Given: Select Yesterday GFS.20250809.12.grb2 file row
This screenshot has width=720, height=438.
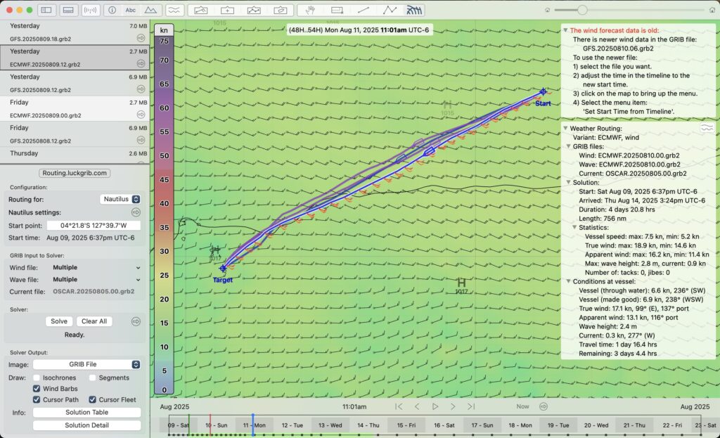Looking at the screenshot, I should tap(74, 83).
